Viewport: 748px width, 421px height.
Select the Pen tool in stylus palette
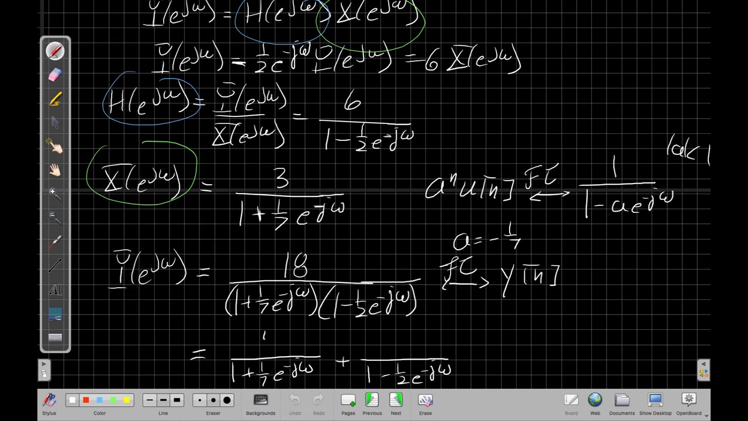click(55, 51)
